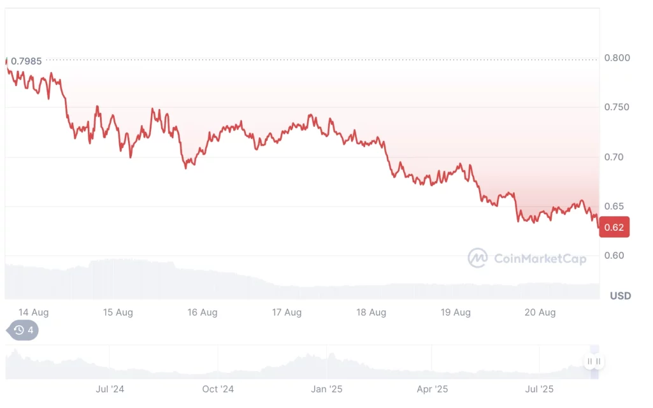Screen dimensions: 653x408
Task: Jump to Jul '25 in the navigator
Action: coord(540,388)
